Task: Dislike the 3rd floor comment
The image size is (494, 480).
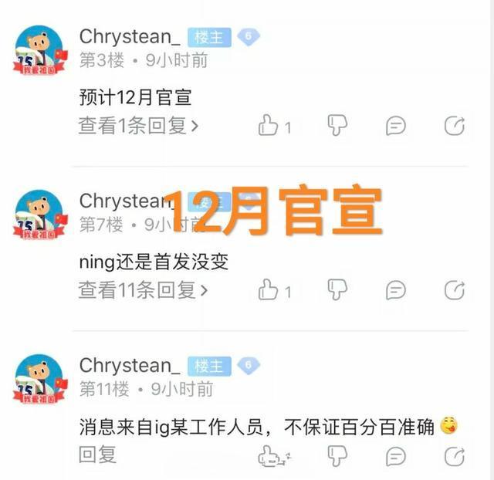Action: tap(337, 125)
